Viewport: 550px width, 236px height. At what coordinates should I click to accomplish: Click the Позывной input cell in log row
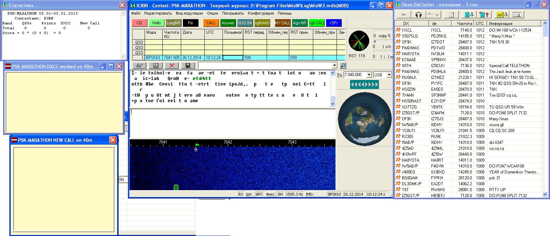(232, 58)
